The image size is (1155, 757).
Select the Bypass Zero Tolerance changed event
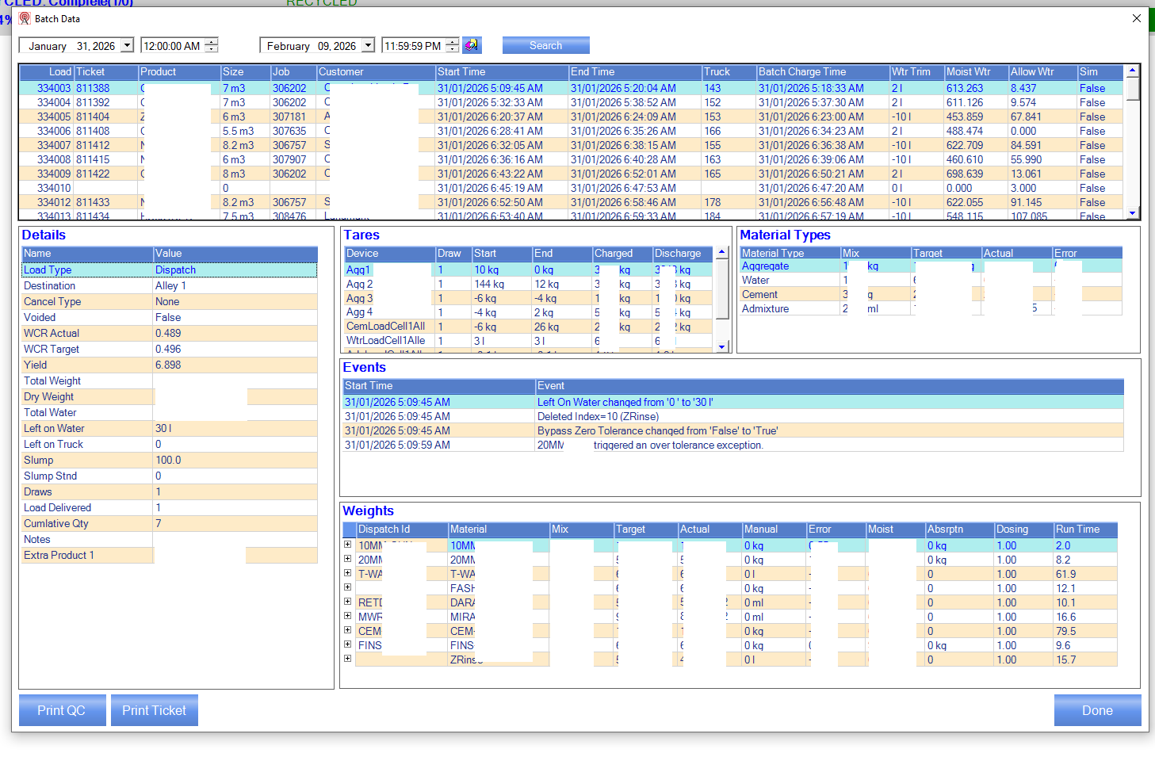point(733,430)
